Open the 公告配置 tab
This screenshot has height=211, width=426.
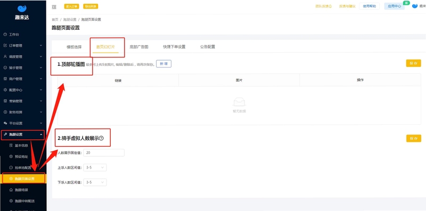click(x=208, y=47)
